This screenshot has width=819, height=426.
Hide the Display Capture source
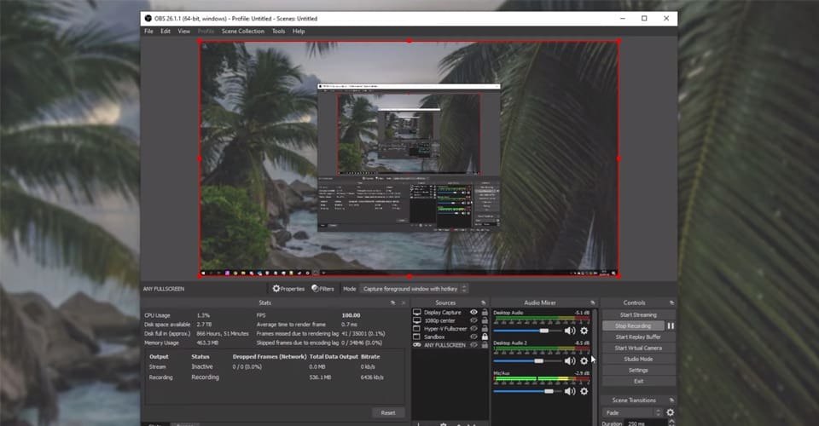473,313
